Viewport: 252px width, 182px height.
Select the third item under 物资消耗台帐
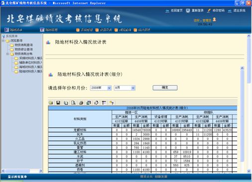(31, 67)
